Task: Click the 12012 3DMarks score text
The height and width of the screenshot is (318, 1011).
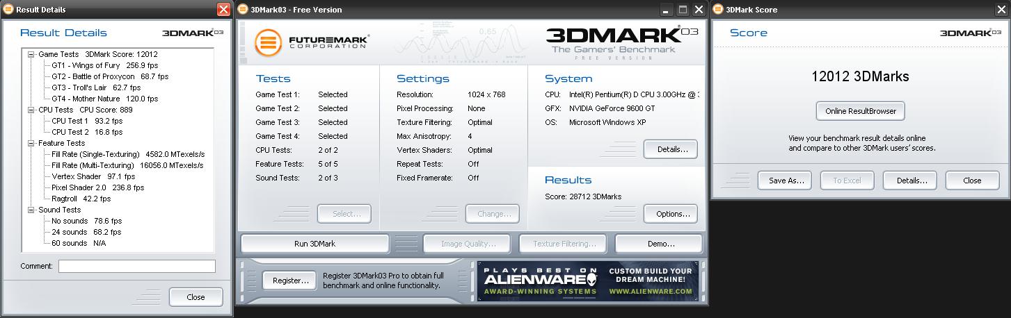Action: click(x=860, y=76)
